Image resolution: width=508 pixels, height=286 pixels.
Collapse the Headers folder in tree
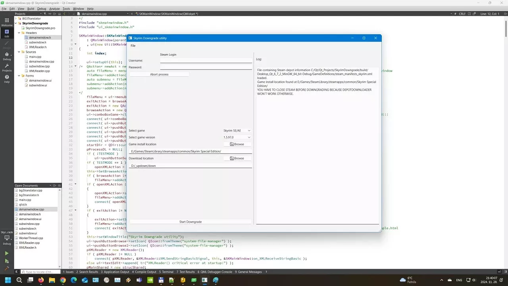(x=19, y=33)
